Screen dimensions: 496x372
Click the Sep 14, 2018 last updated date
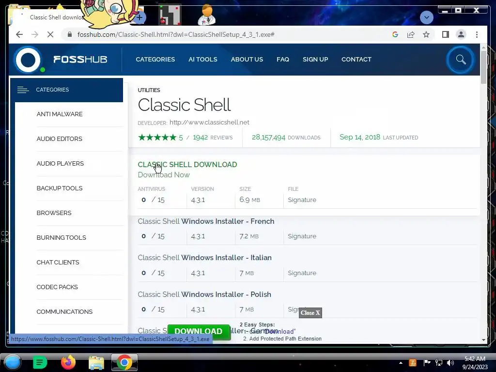360,137
